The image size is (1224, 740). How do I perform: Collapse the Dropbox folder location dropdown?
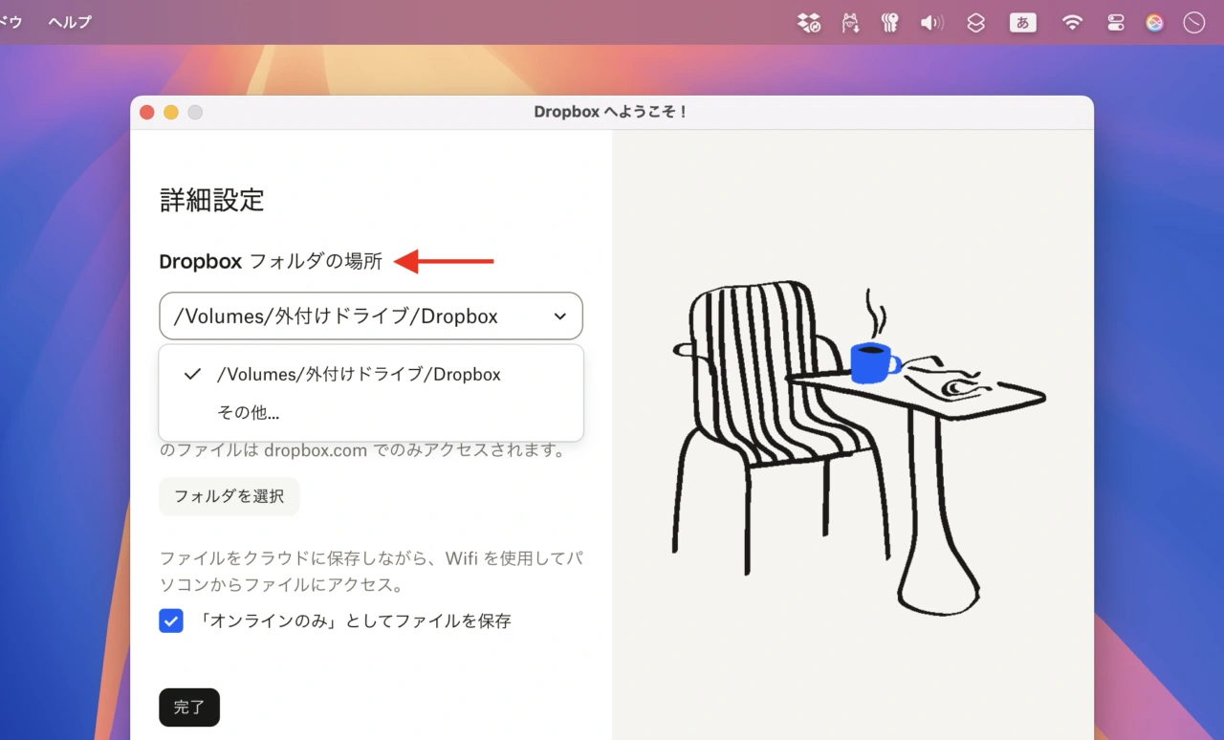coord(370,316)
